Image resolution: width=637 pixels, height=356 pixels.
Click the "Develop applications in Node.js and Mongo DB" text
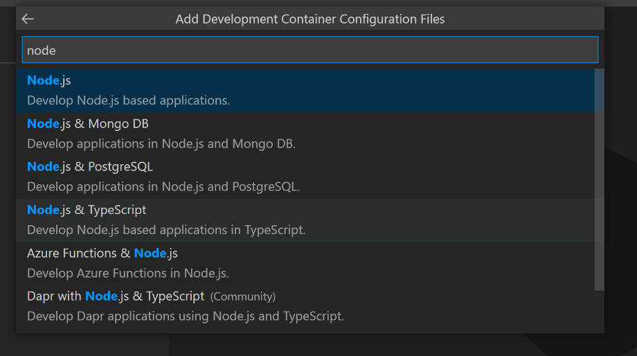[x=161, y=144]
